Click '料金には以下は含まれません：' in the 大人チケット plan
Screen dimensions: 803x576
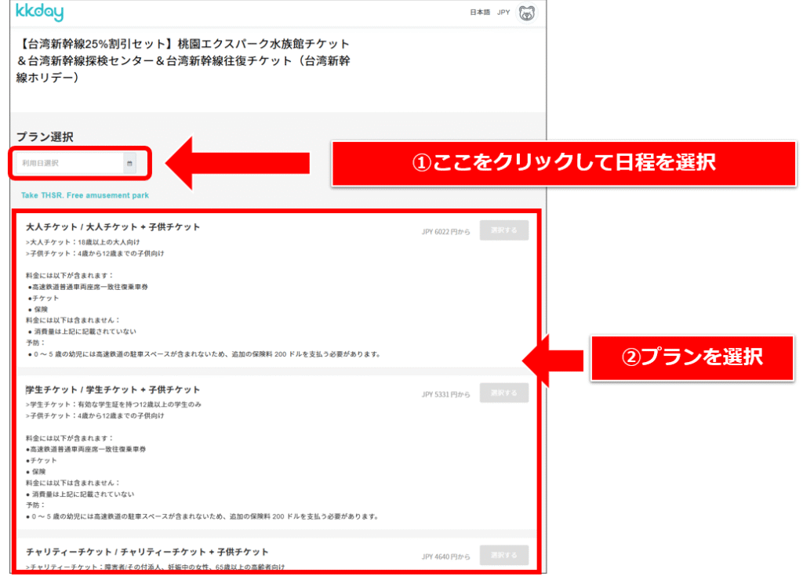coord(73,320)
